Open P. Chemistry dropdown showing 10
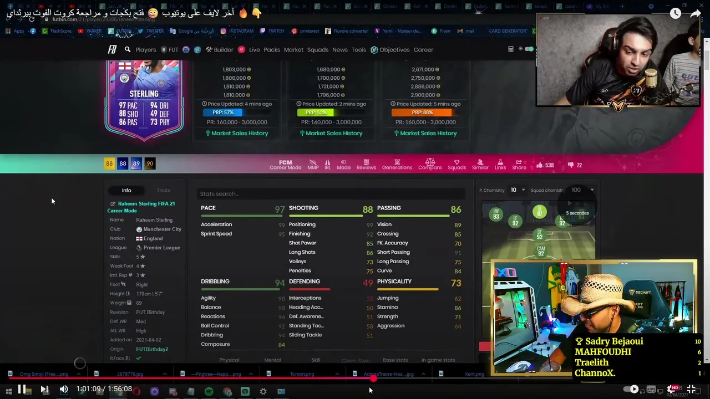Viewport: 710px width, 399px height. point(518,190)
